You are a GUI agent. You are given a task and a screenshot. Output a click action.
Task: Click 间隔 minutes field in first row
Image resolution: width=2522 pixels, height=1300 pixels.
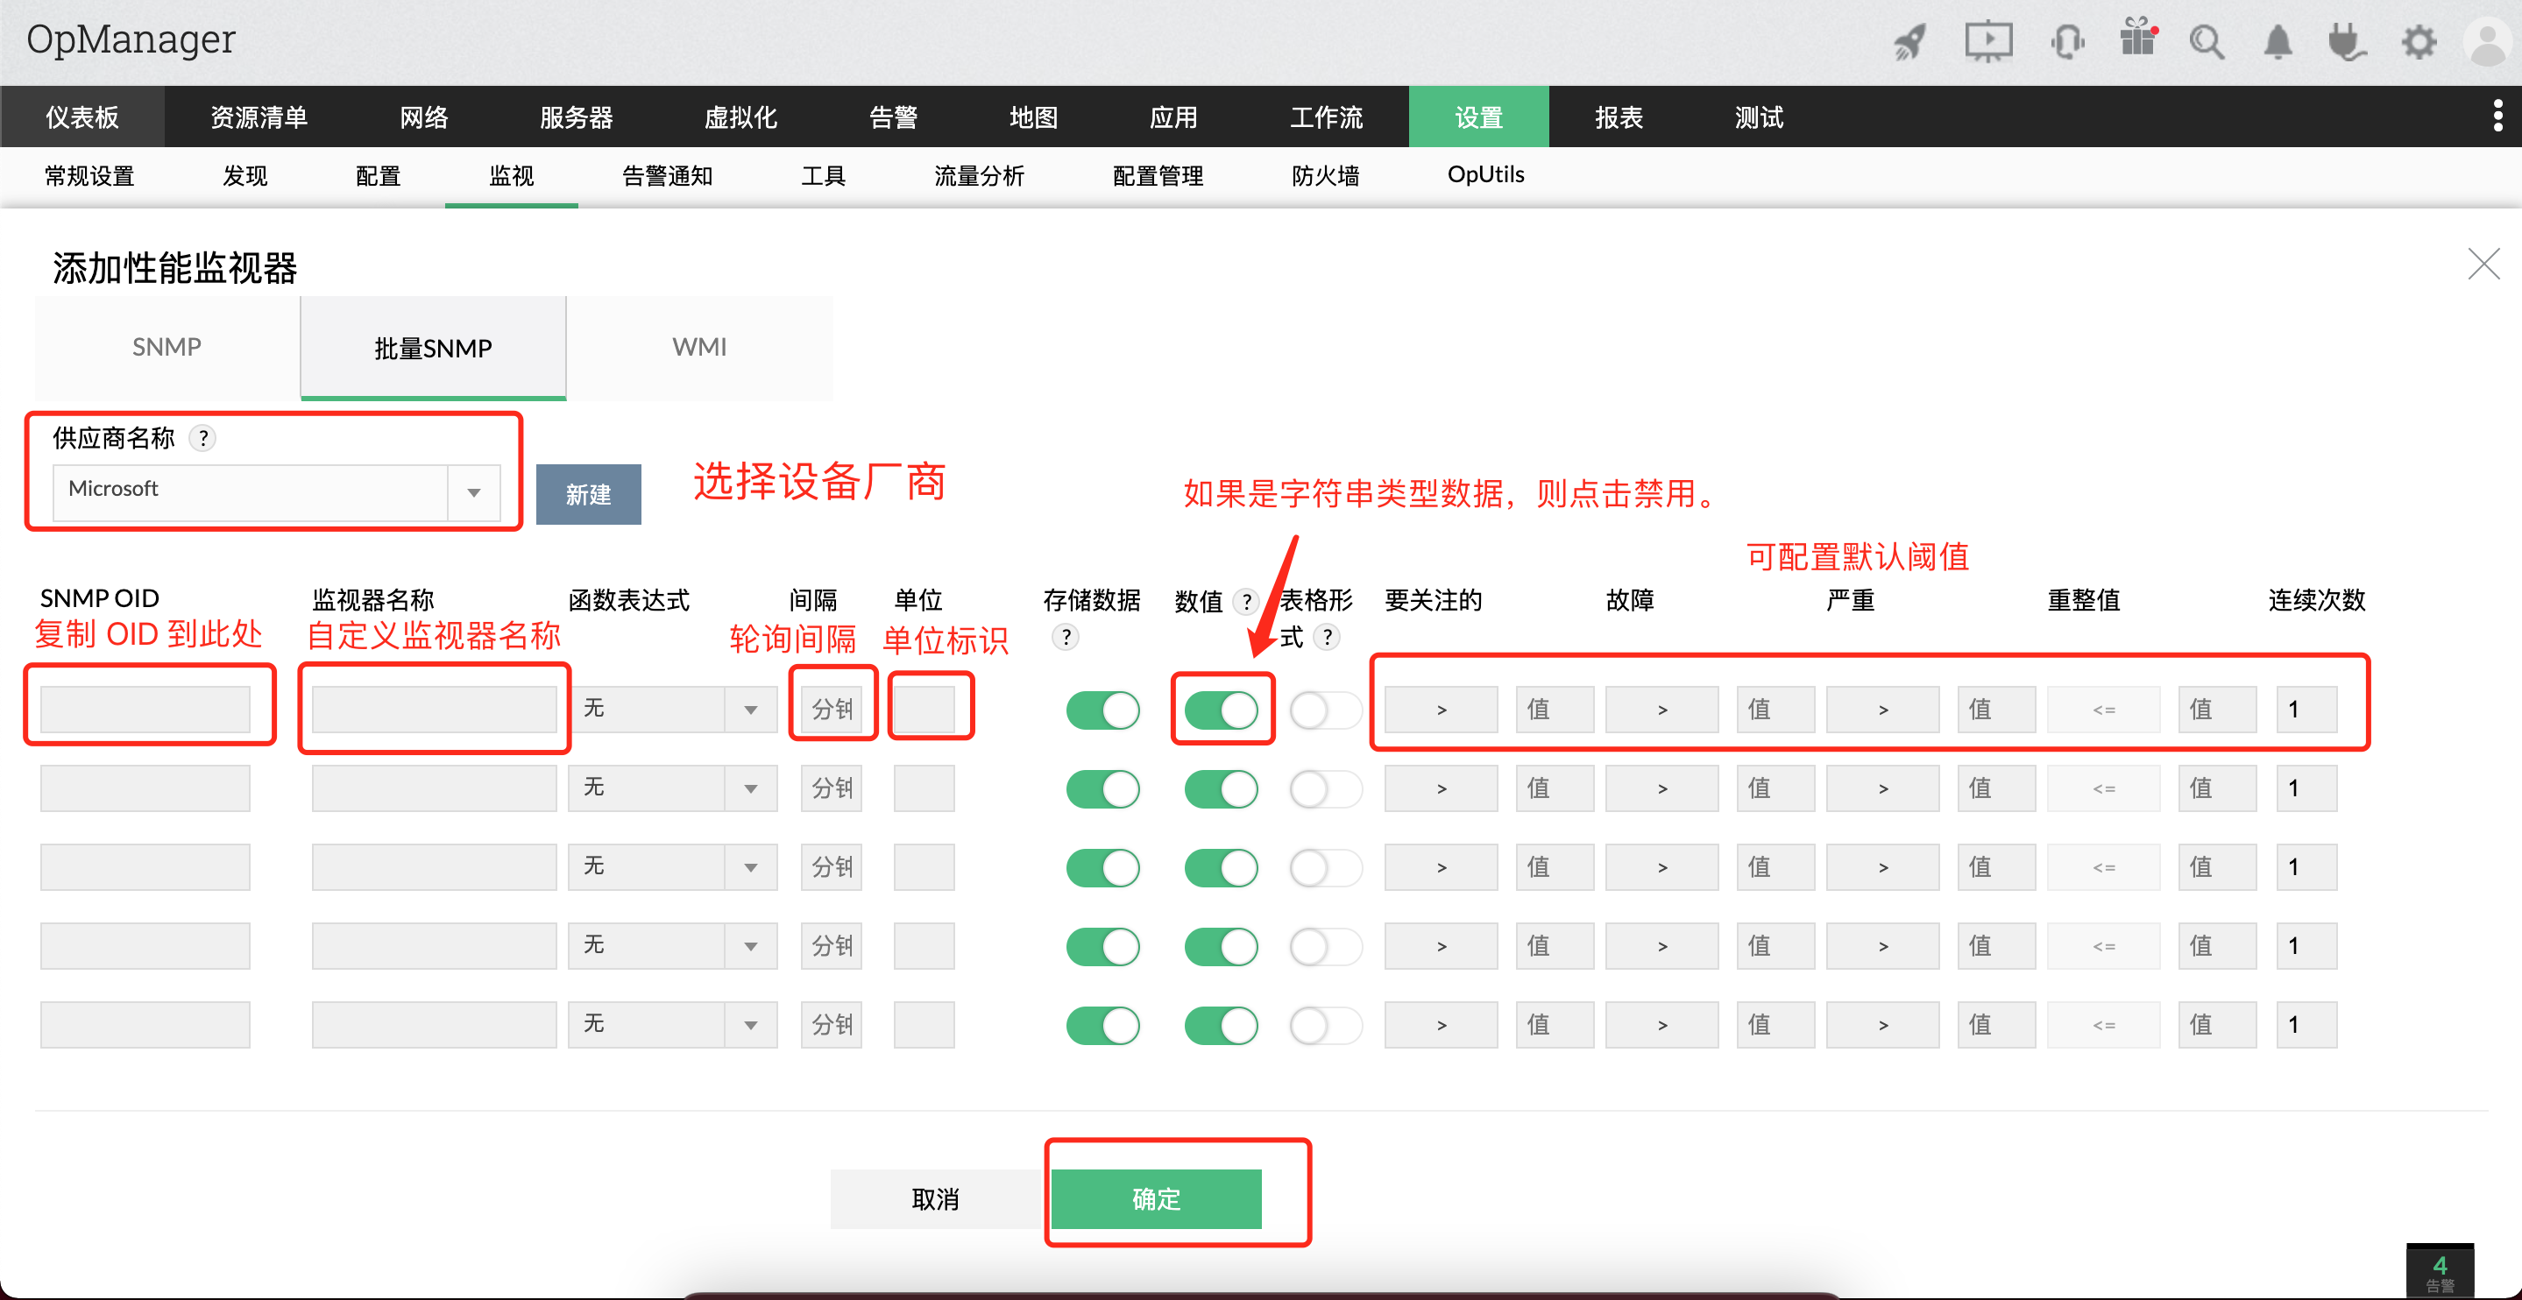pyautogui.click(x=832, y=709)
